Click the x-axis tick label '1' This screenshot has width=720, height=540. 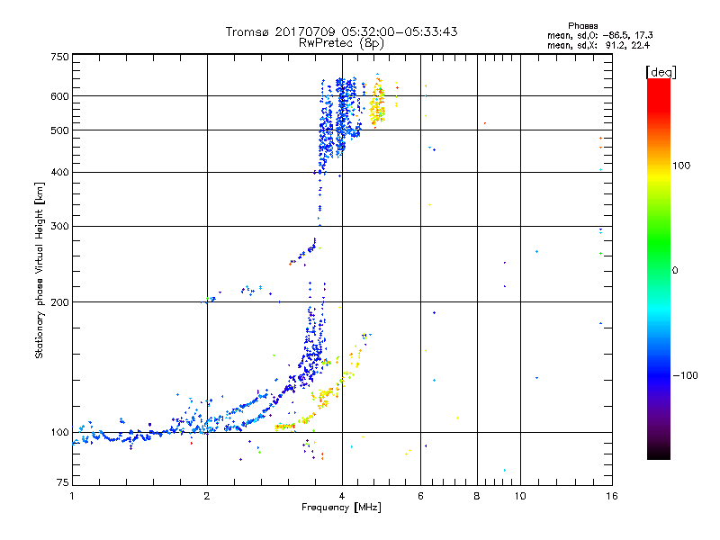(x=72, y=496)
